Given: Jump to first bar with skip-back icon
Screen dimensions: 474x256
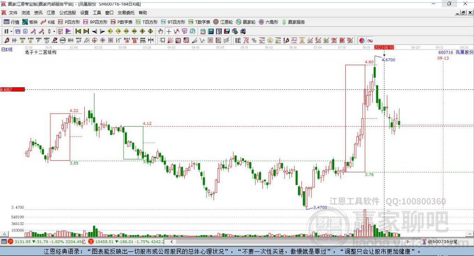Looking at the screenshot, I should click(78, 31).
